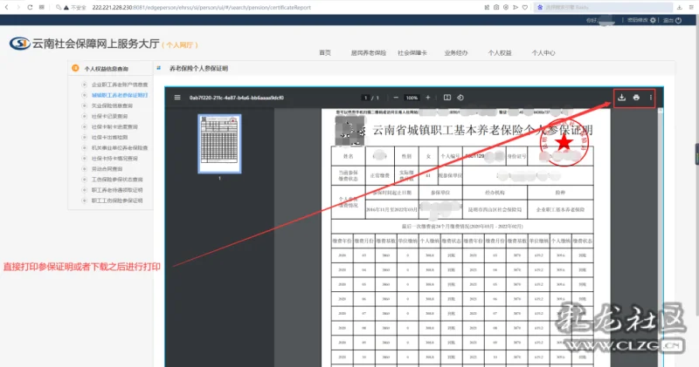
Task: Zoom in the PDF with plus button
Action: pyautogui.click(x=428, y=98)
